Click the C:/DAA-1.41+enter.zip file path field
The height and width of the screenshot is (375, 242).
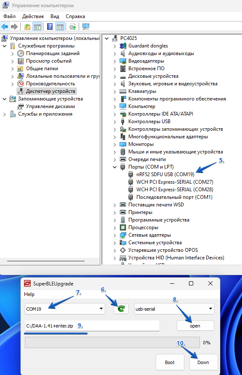(92, 326)
